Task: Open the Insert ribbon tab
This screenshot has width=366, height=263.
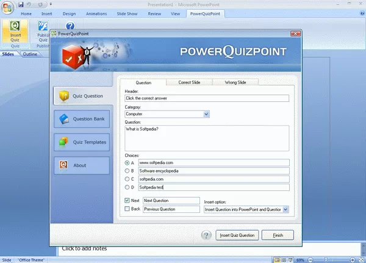Action: [47, 14]
